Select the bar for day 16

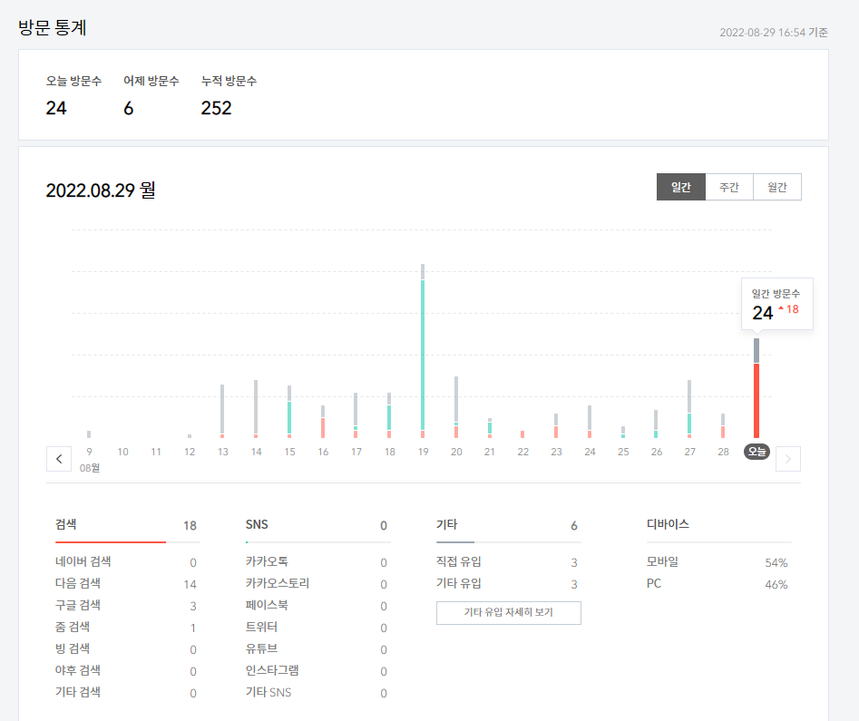coord(323,422)
